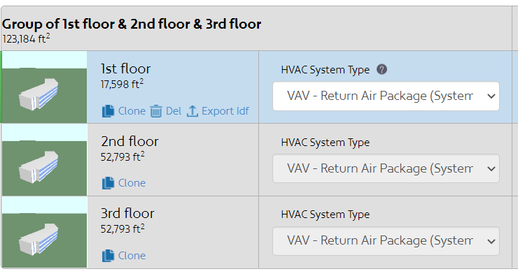This screenshot has width=518, height=276.
Task: Select the 3rd floor row title
Action: pos(127,213)
